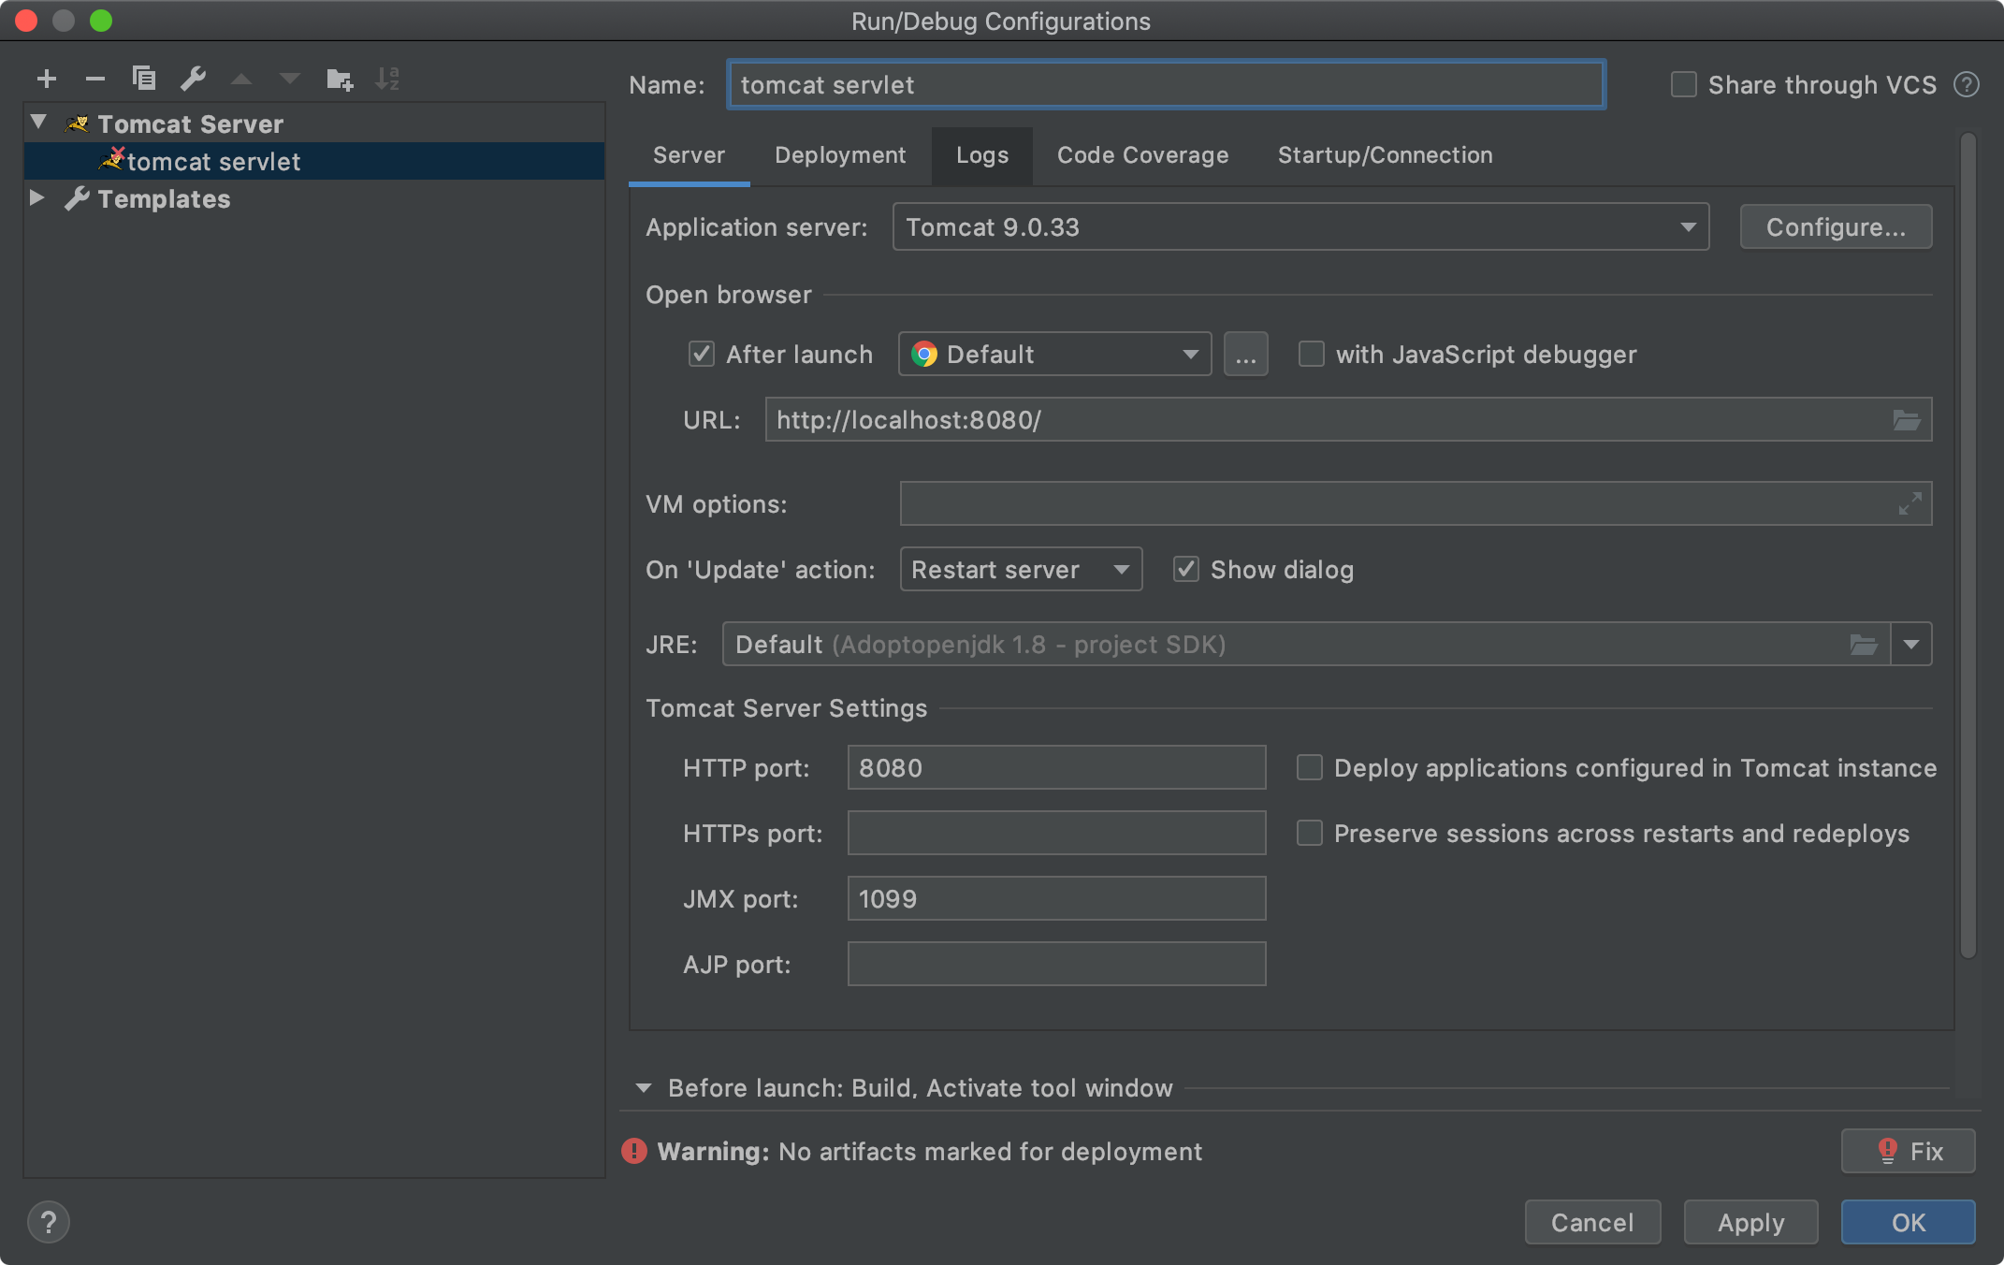The height and width of the screenshot is (1265, 2004).
Task: Toggle the Show dialog checkbox
Action: tap(1186, 570)
